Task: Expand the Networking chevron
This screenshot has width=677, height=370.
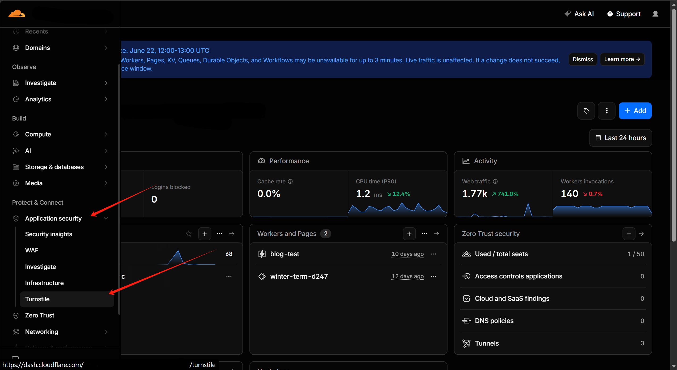Action: click(106, 332)
